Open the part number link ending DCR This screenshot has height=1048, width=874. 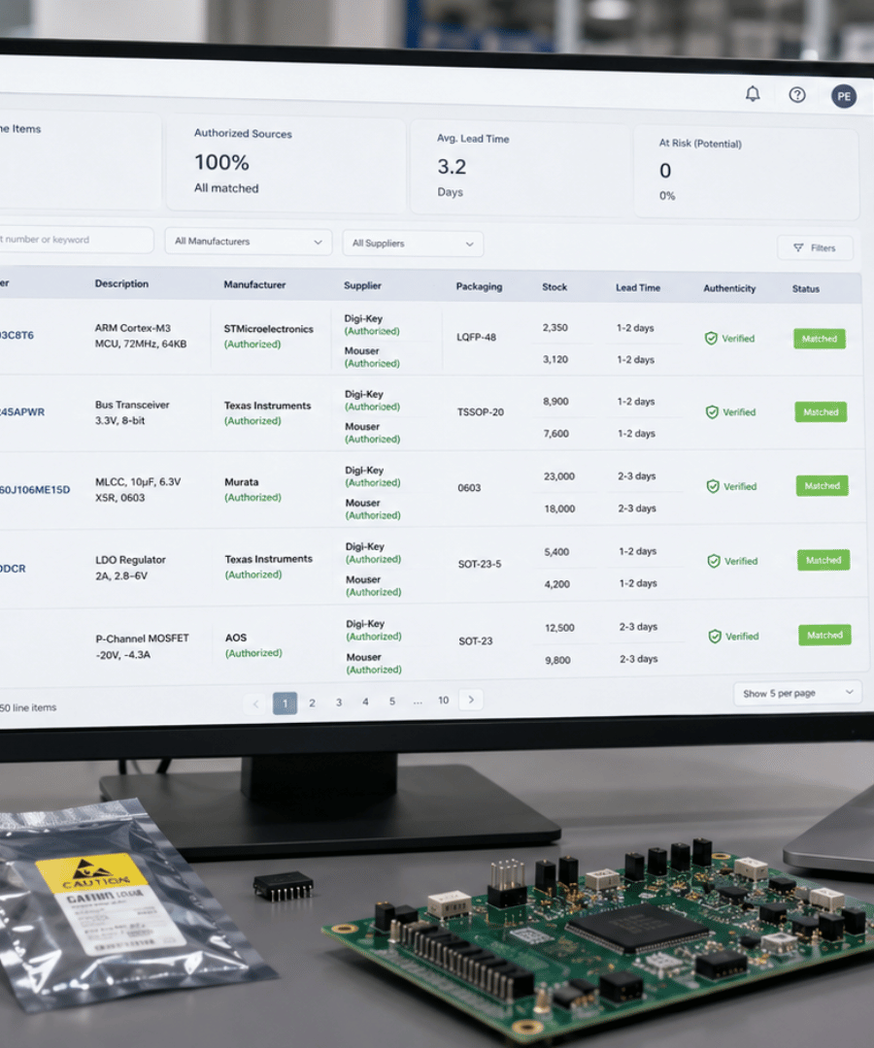(13, 568)
